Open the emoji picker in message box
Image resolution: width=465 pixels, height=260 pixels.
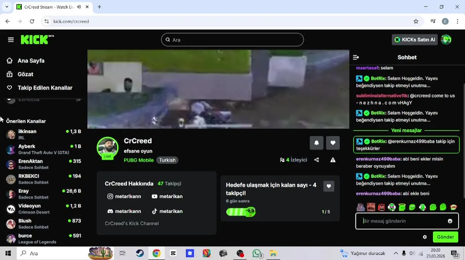[x=450, y=221]
